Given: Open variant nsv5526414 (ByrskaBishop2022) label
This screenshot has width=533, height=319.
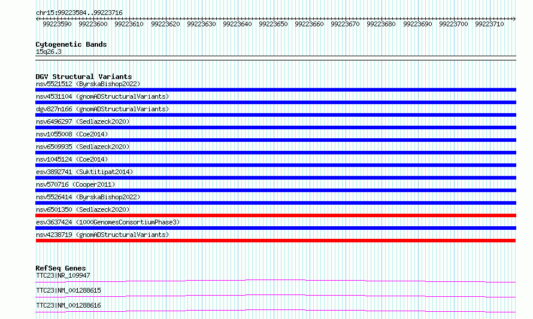Looking at the screenshot, I should [88, 197].
